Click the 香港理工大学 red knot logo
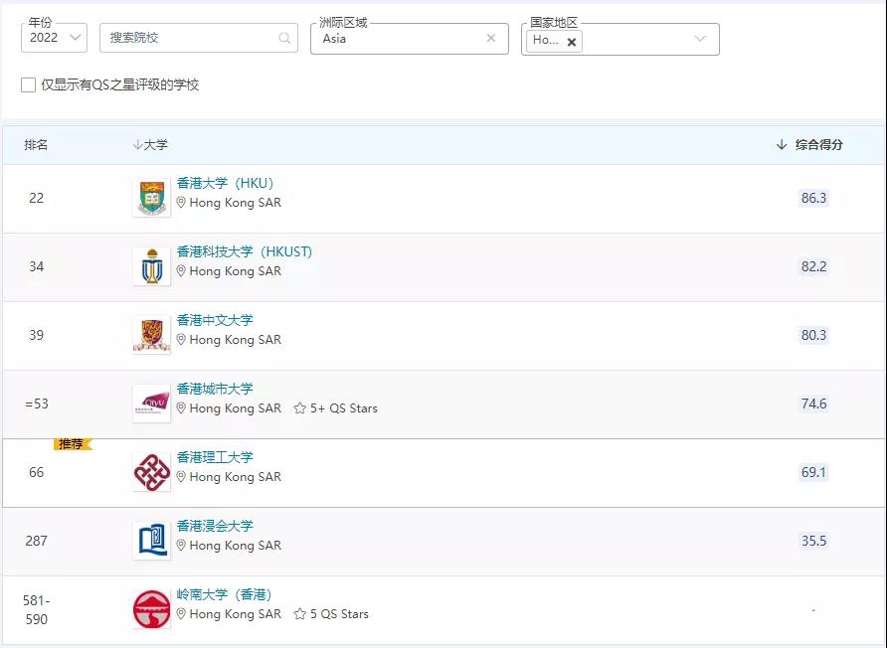 point(151,472)
